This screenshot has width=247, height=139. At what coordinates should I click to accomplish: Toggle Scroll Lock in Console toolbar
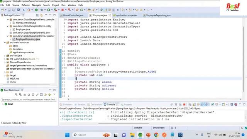coord(194,104)
